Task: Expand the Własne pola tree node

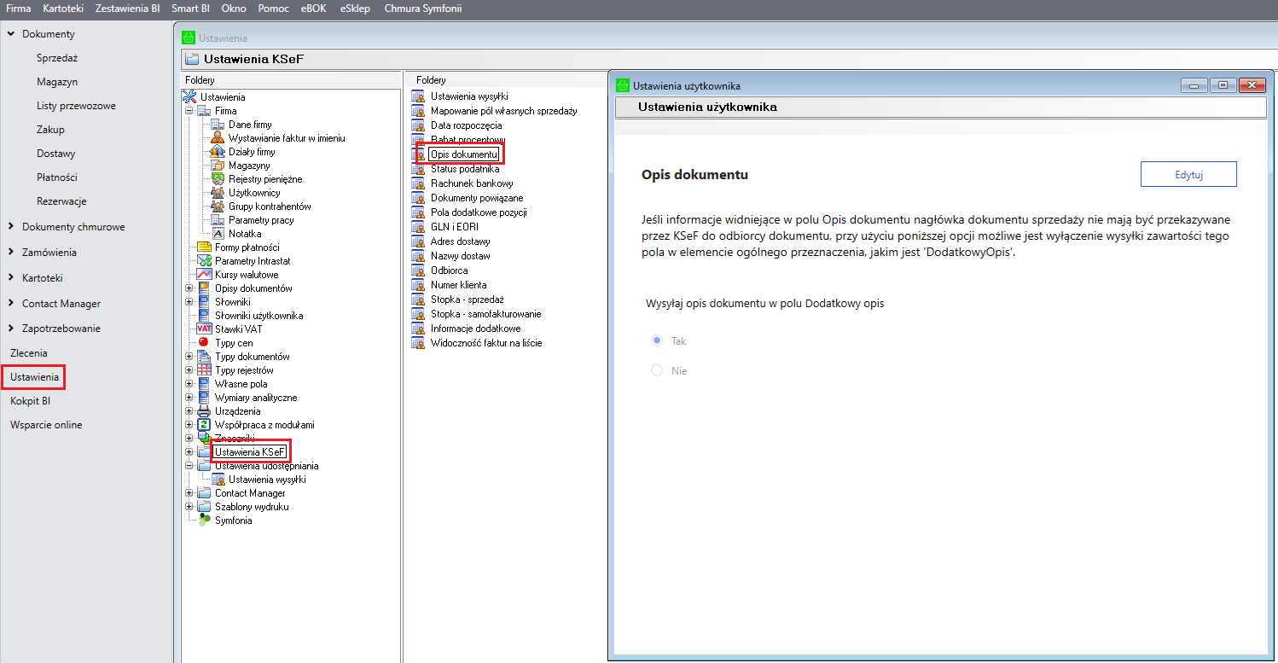Action: pyautogui.click(x=189, y=384)
